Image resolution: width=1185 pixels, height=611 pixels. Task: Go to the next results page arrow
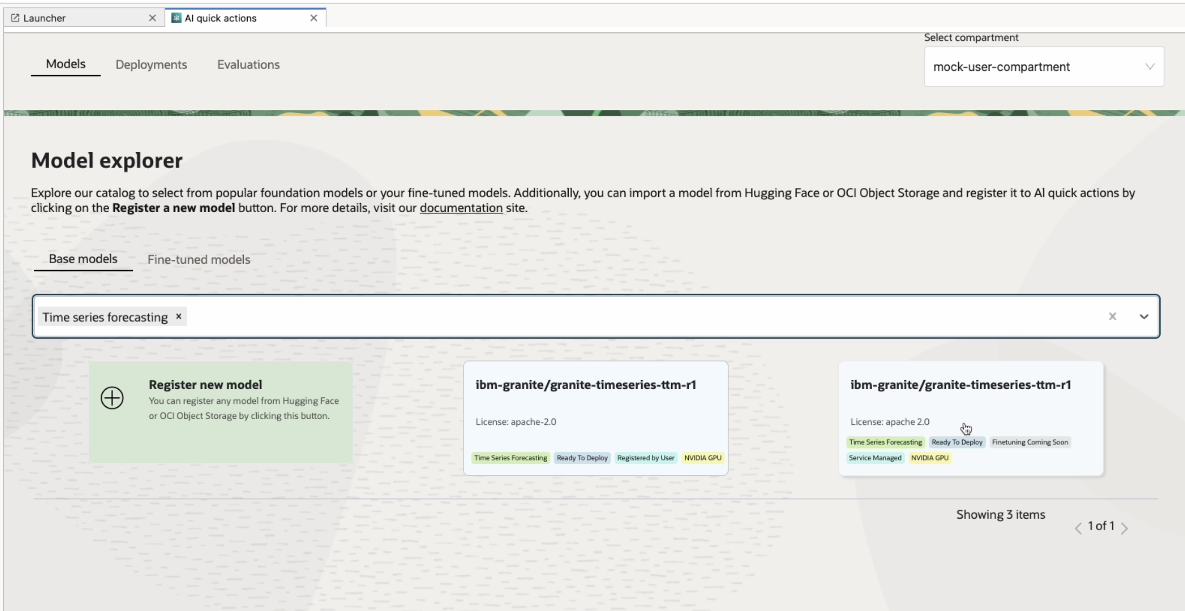(1125, 528)
